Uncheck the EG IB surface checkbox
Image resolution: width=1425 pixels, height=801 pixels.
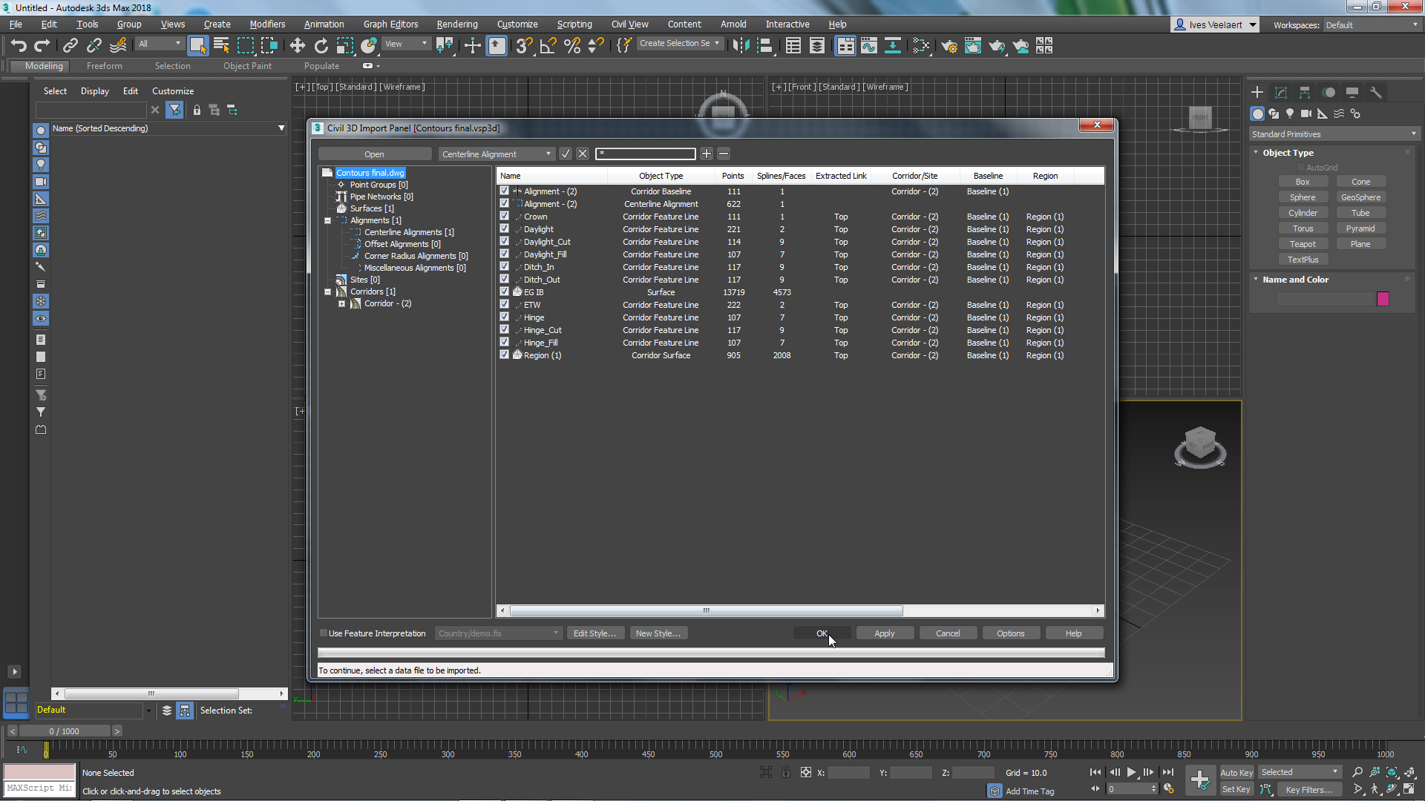[x=505, y=292]
